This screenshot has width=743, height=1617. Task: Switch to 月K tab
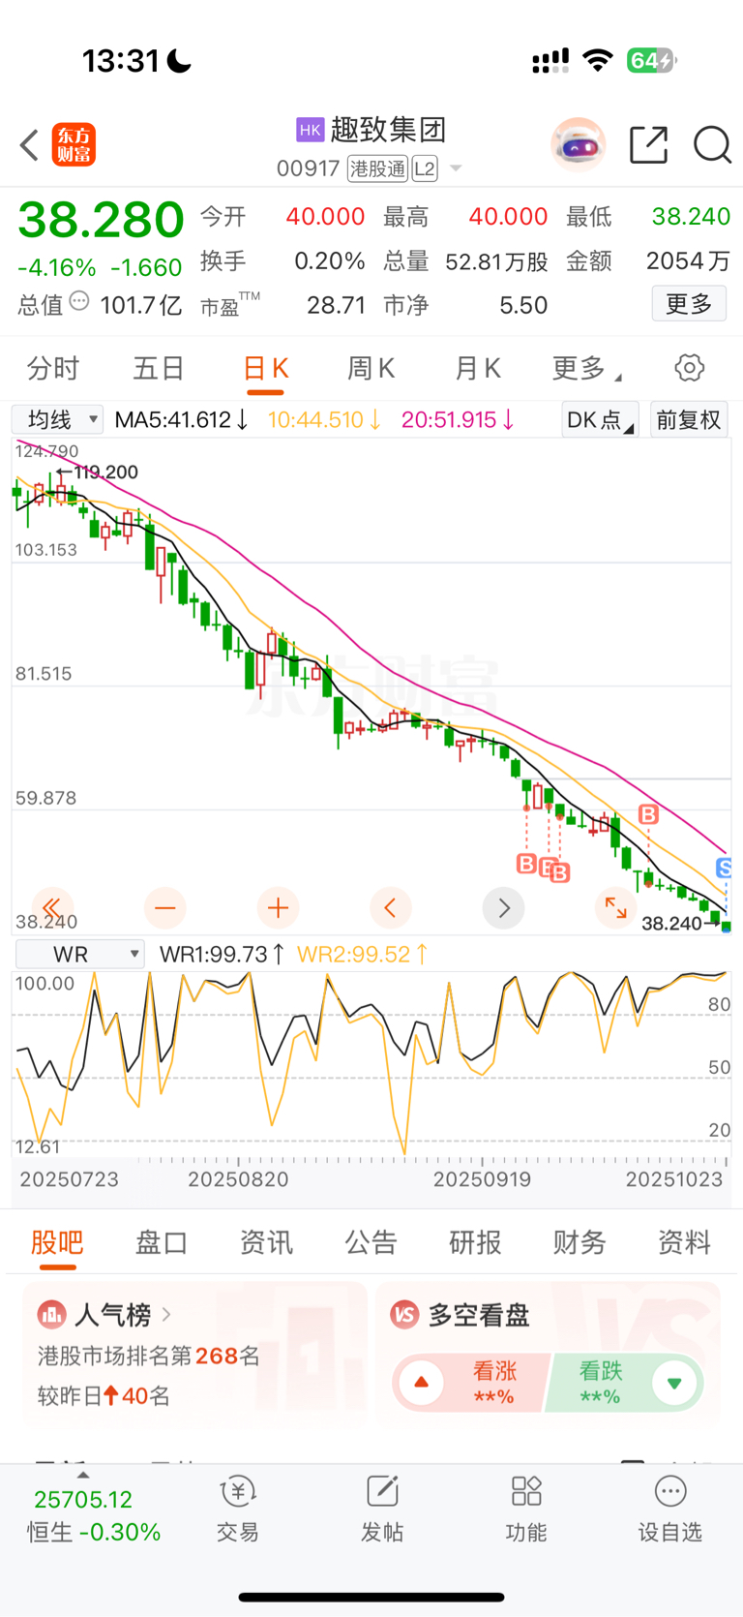click(477, 369)
